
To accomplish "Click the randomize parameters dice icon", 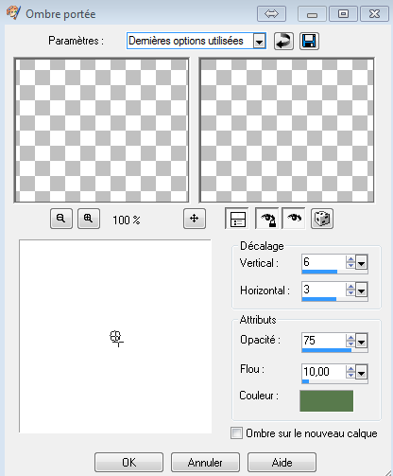I will tap(322, 219).
